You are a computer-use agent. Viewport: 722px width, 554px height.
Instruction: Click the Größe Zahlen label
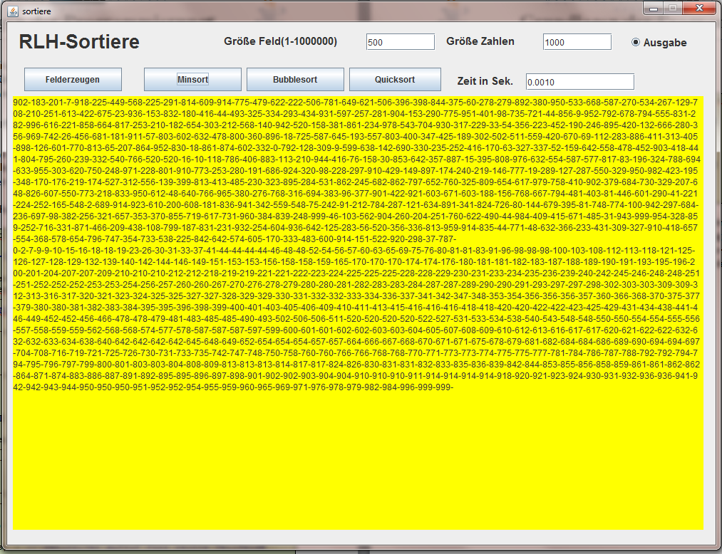pyautogui.click(x=480, y=41)
